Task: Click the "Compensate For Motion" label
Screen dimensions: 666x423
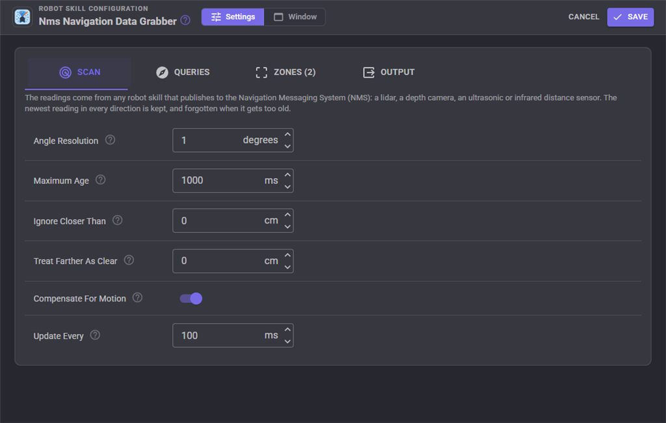Action: [80, 299]
